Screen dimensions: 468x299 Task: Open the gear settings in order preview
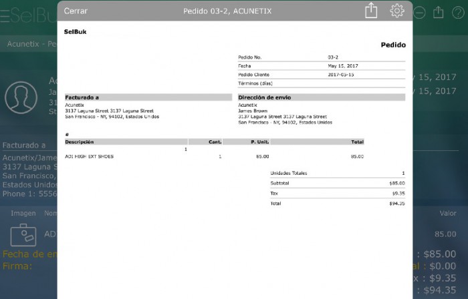[397, 11]
